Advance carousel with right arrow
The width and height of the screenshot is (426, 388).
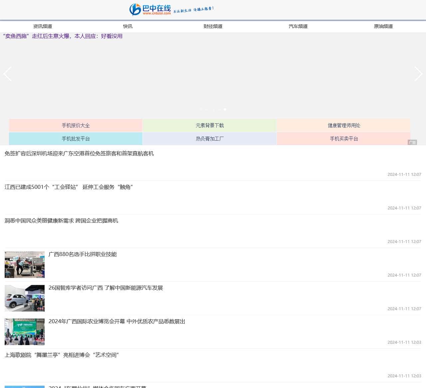(418, 74)
